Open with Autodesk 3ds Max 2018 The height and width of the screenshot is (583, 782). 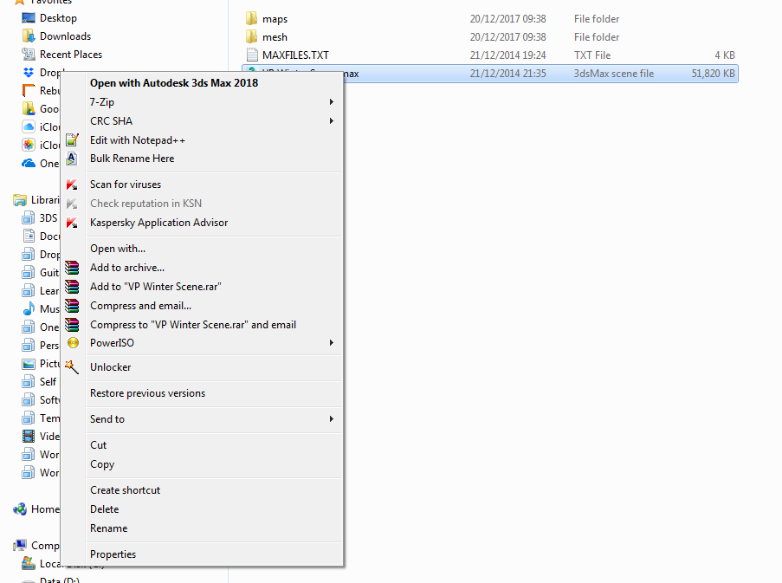[173, 83]
